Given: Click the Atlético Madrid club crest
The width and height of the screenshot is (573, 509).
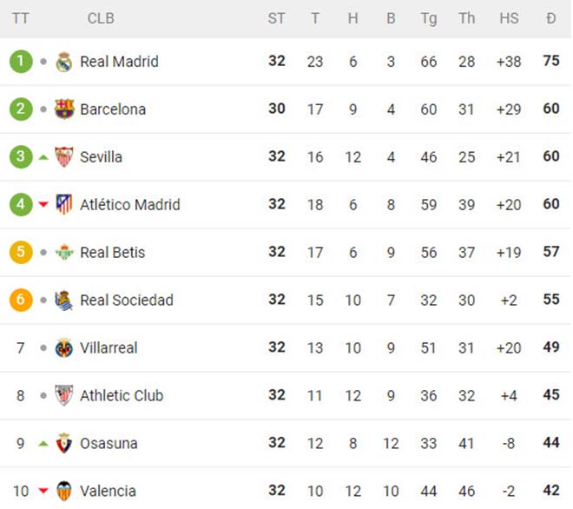Looking at the screenshot, I should (64, 205).
